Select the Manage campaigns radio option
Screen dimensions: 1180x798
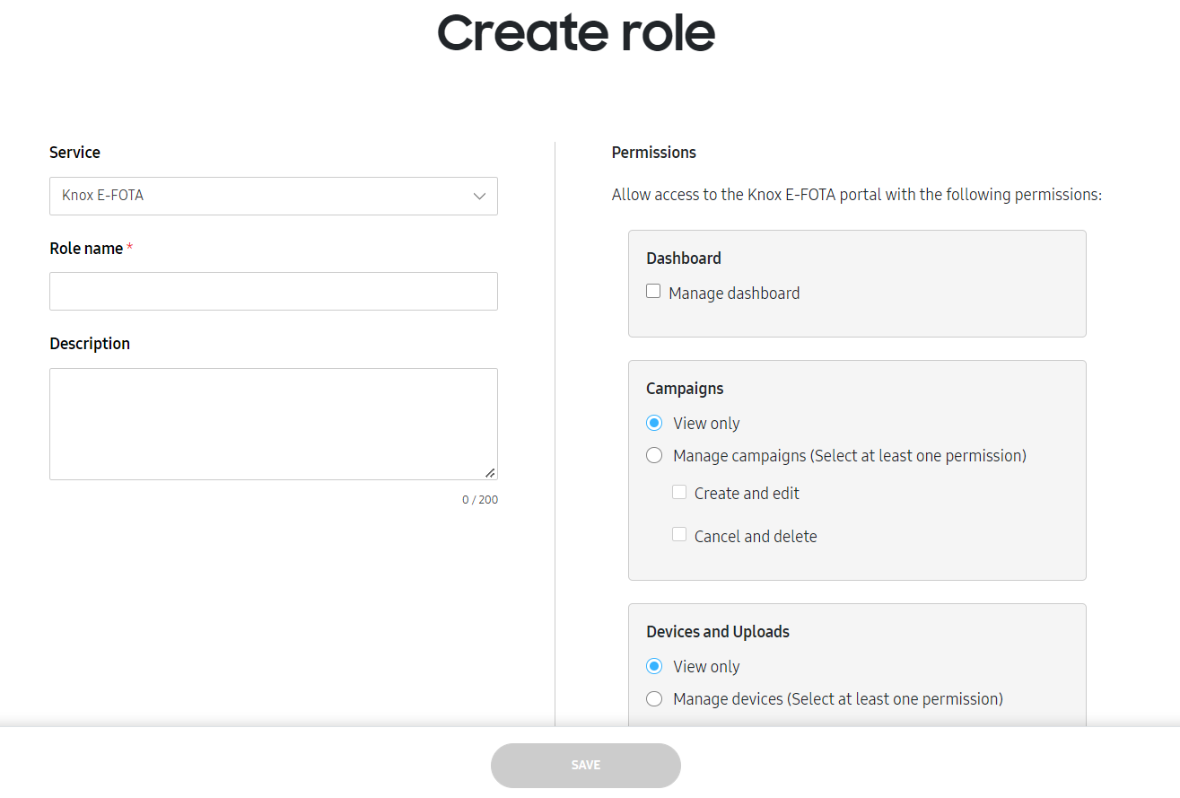tap(654, 455)
